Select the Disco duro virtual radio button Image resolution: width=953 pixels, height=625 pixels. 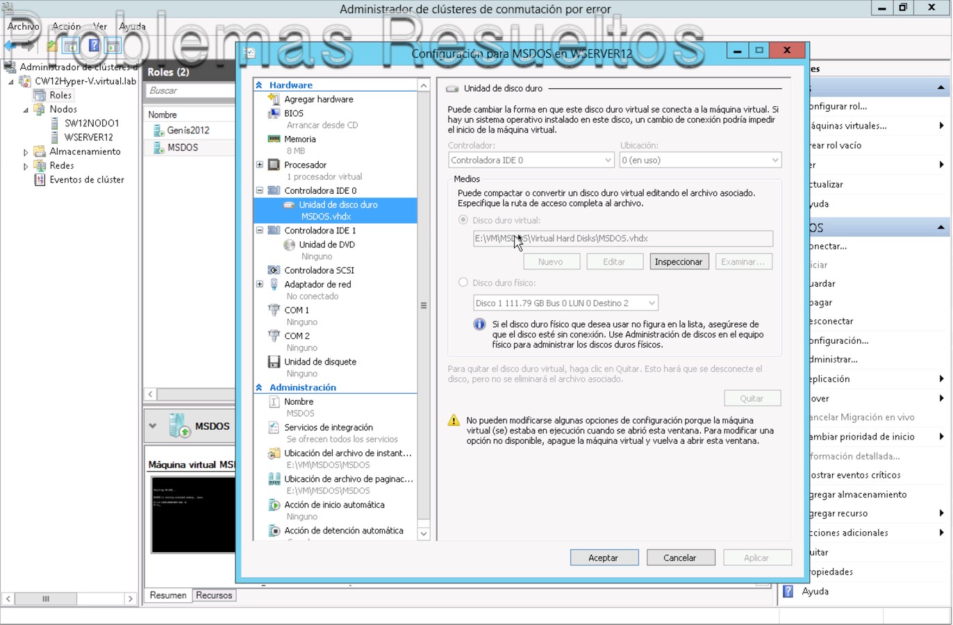click(463, 220)
